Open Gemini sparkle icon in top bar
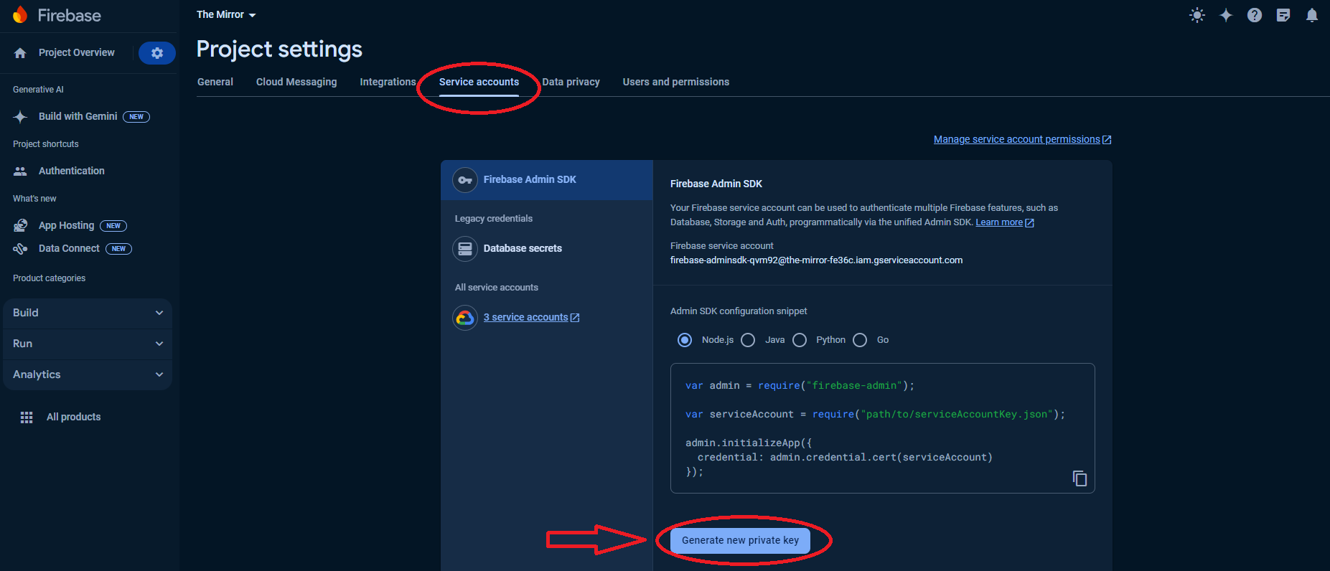 click(x=1226, y=15)
